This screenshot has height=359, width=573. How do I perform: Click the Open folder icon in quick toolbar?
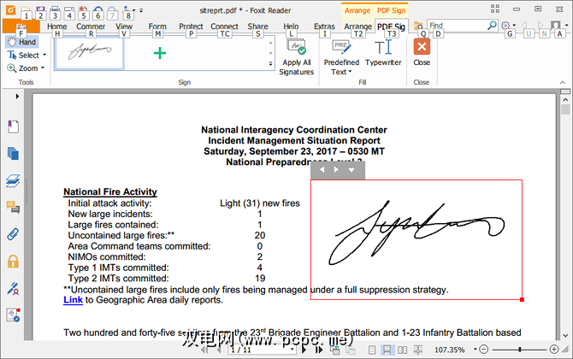[x=26, y=11]
